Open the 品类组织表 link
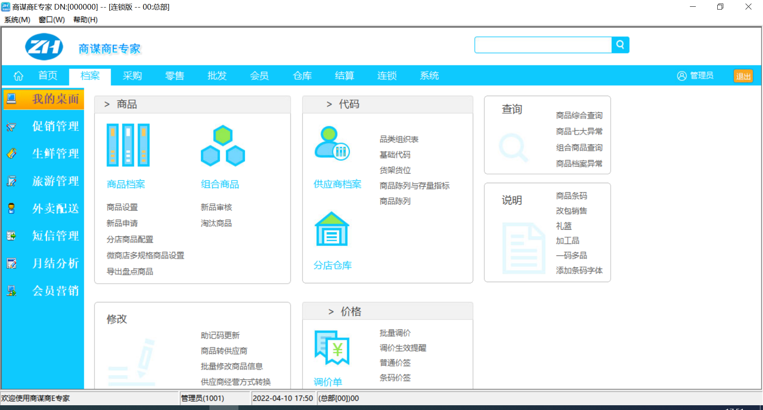The height and width of the screenshot is (410, 763). tap(399, 139)
